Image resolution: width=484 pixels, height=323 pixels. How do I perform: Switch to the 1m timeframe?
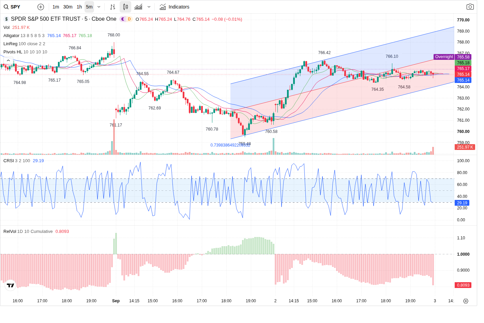click(56, 7)
